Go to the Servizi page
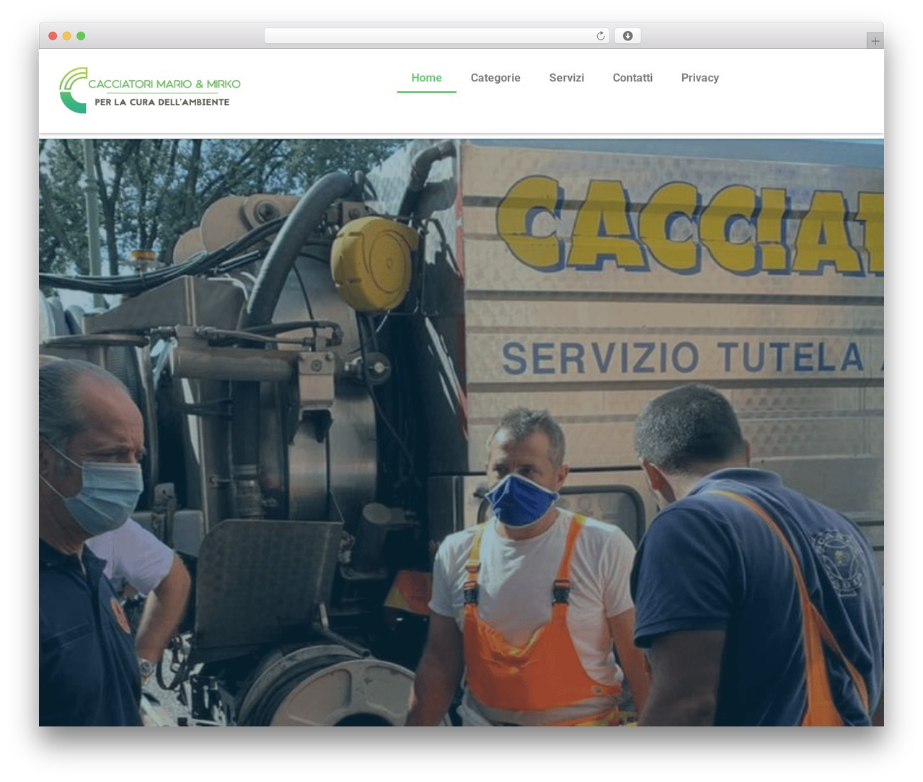The height and width of the screenshot is (782, 923). 567,78
